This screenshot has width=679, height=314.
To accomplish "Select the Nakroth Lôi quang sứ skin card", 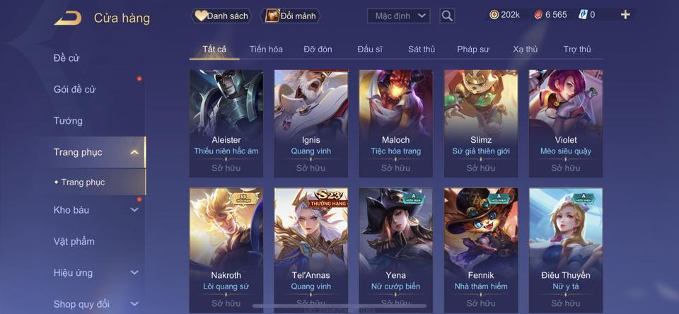I will (x=226, y=250).
